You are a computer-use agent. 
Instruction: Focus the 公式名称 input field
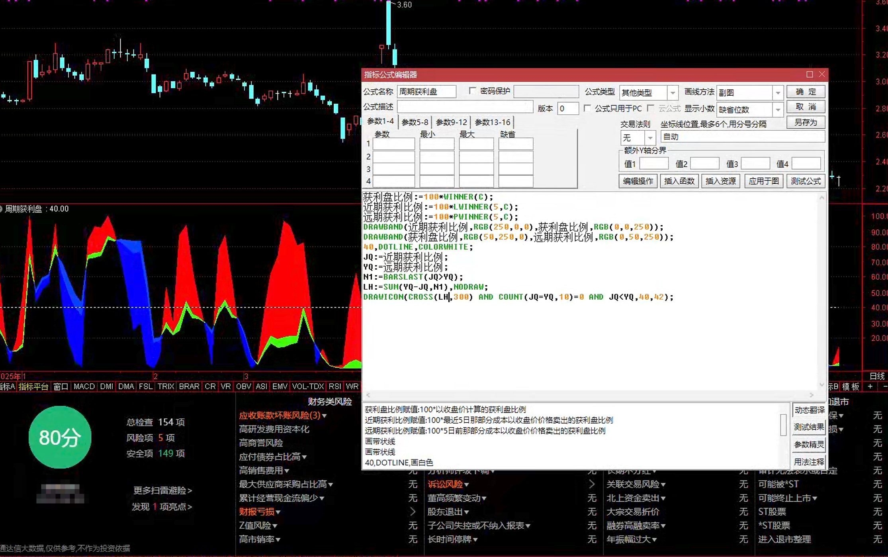click(426, 92)
